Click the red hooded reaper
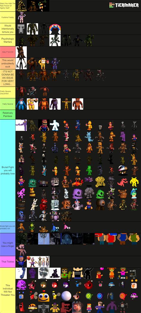This screenshot has width=141, height=313. coord(21,307)
